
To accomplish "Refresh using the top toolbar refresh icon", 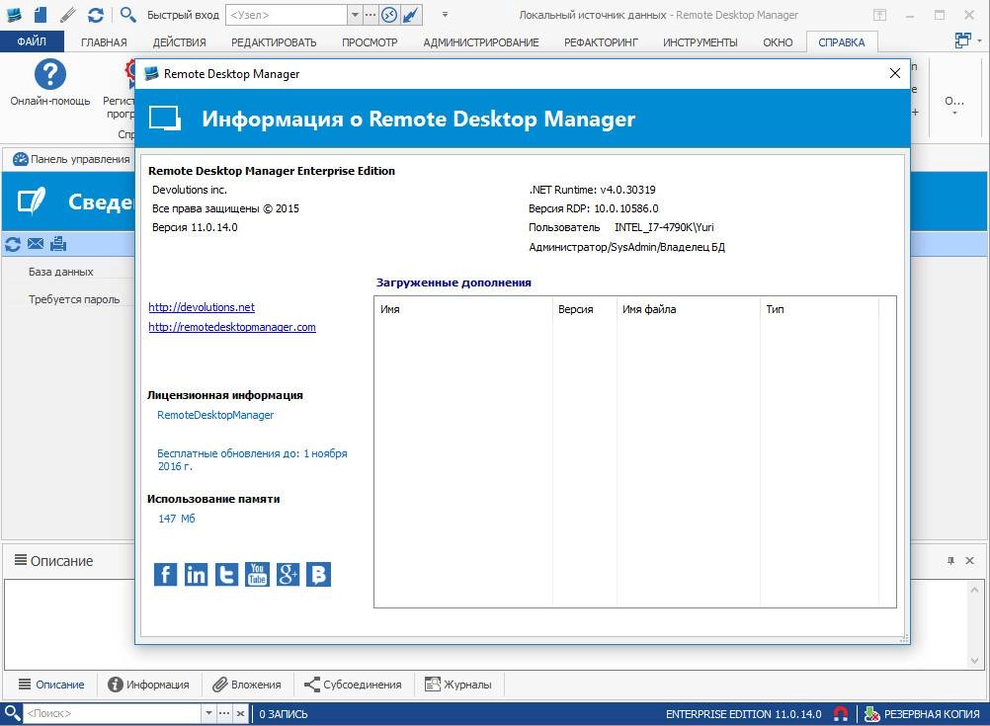I will click(95, 14).
